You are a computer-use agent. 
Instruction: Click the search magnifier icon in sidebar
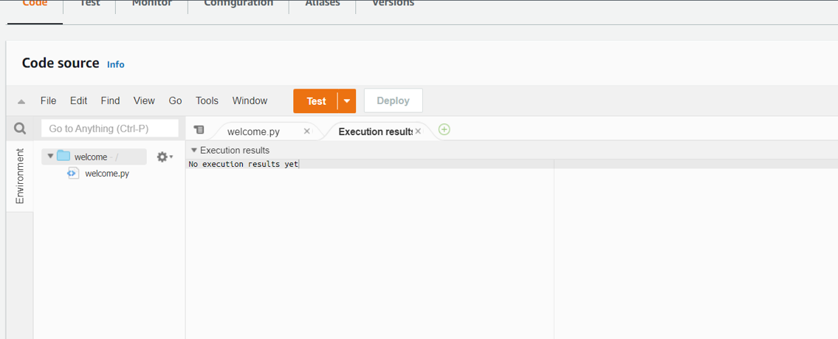(x=20, y=129)
